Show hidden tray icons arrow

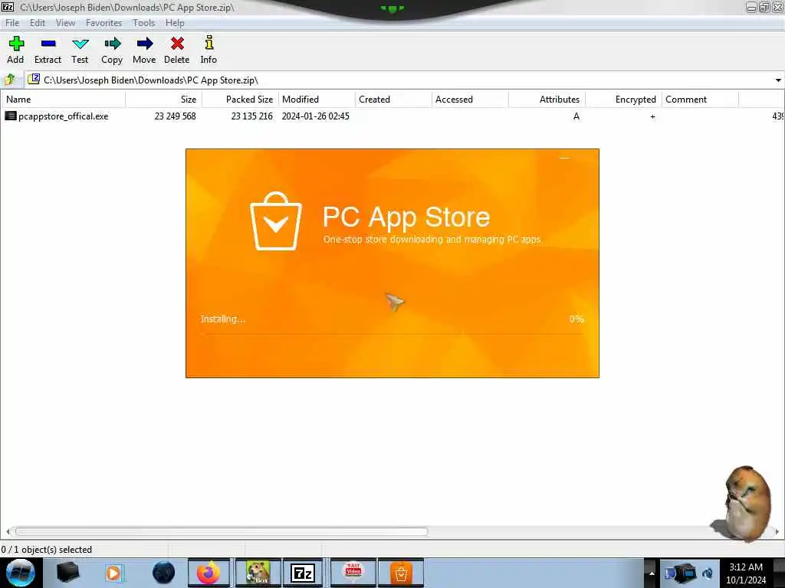(x=652, y=573)
